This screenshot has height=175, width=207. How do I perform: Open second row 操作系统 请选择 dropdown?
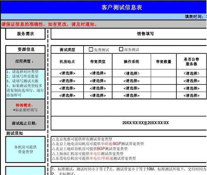point(132,81)
